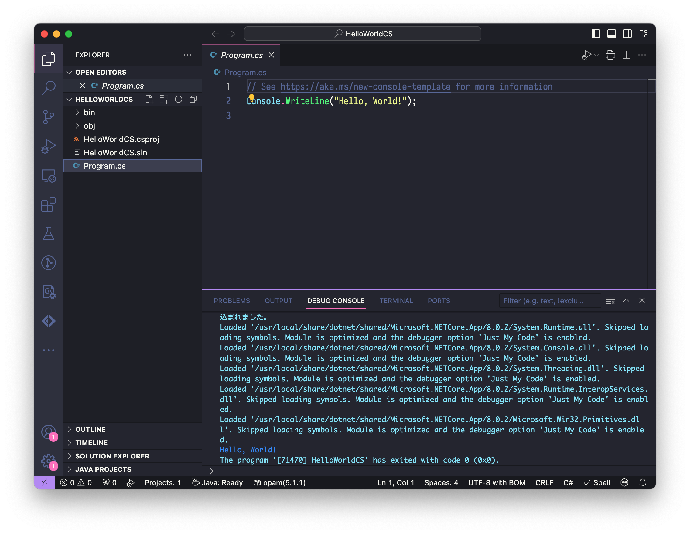Switch to the PROBLEMS tab
The height and width of the screenshot is (534, 690).
click(x=232, y=301)
